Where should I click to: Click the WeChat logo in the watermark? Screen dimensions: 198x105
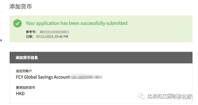tap(141, 96)
